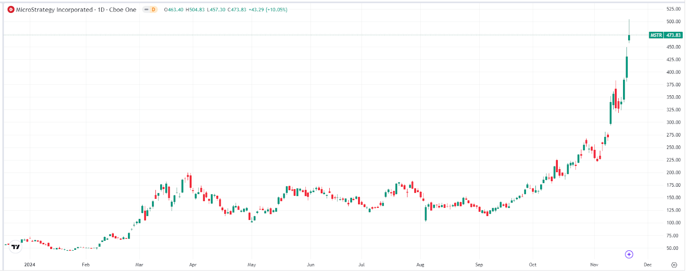Click the Nov time axis label
The height and width of the screenshot is (273, 687).
click(x=594, y=265)
